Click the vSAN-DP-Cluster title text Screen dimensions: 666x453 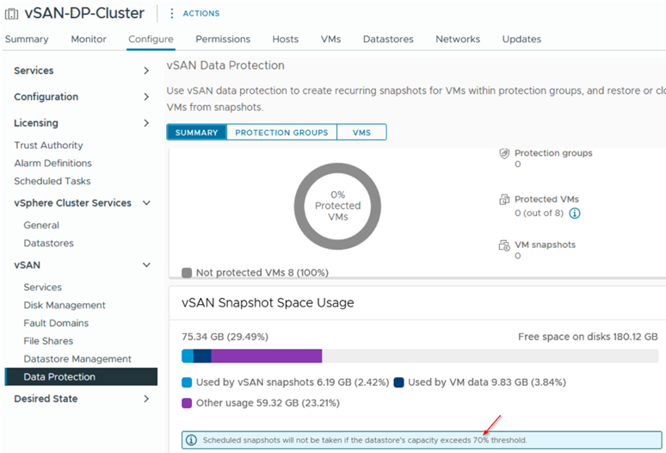84,14
